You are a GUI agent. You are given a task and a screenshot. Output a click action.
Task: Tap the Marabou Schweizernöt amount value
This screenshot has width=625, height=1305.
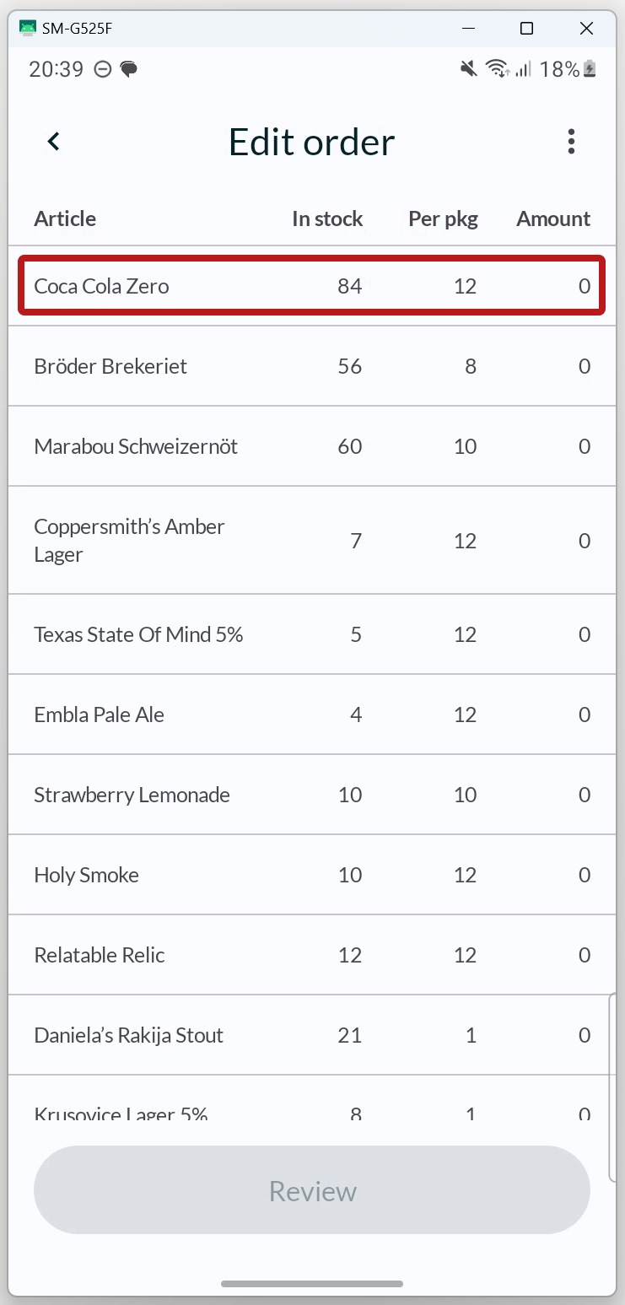pos(584,446)
